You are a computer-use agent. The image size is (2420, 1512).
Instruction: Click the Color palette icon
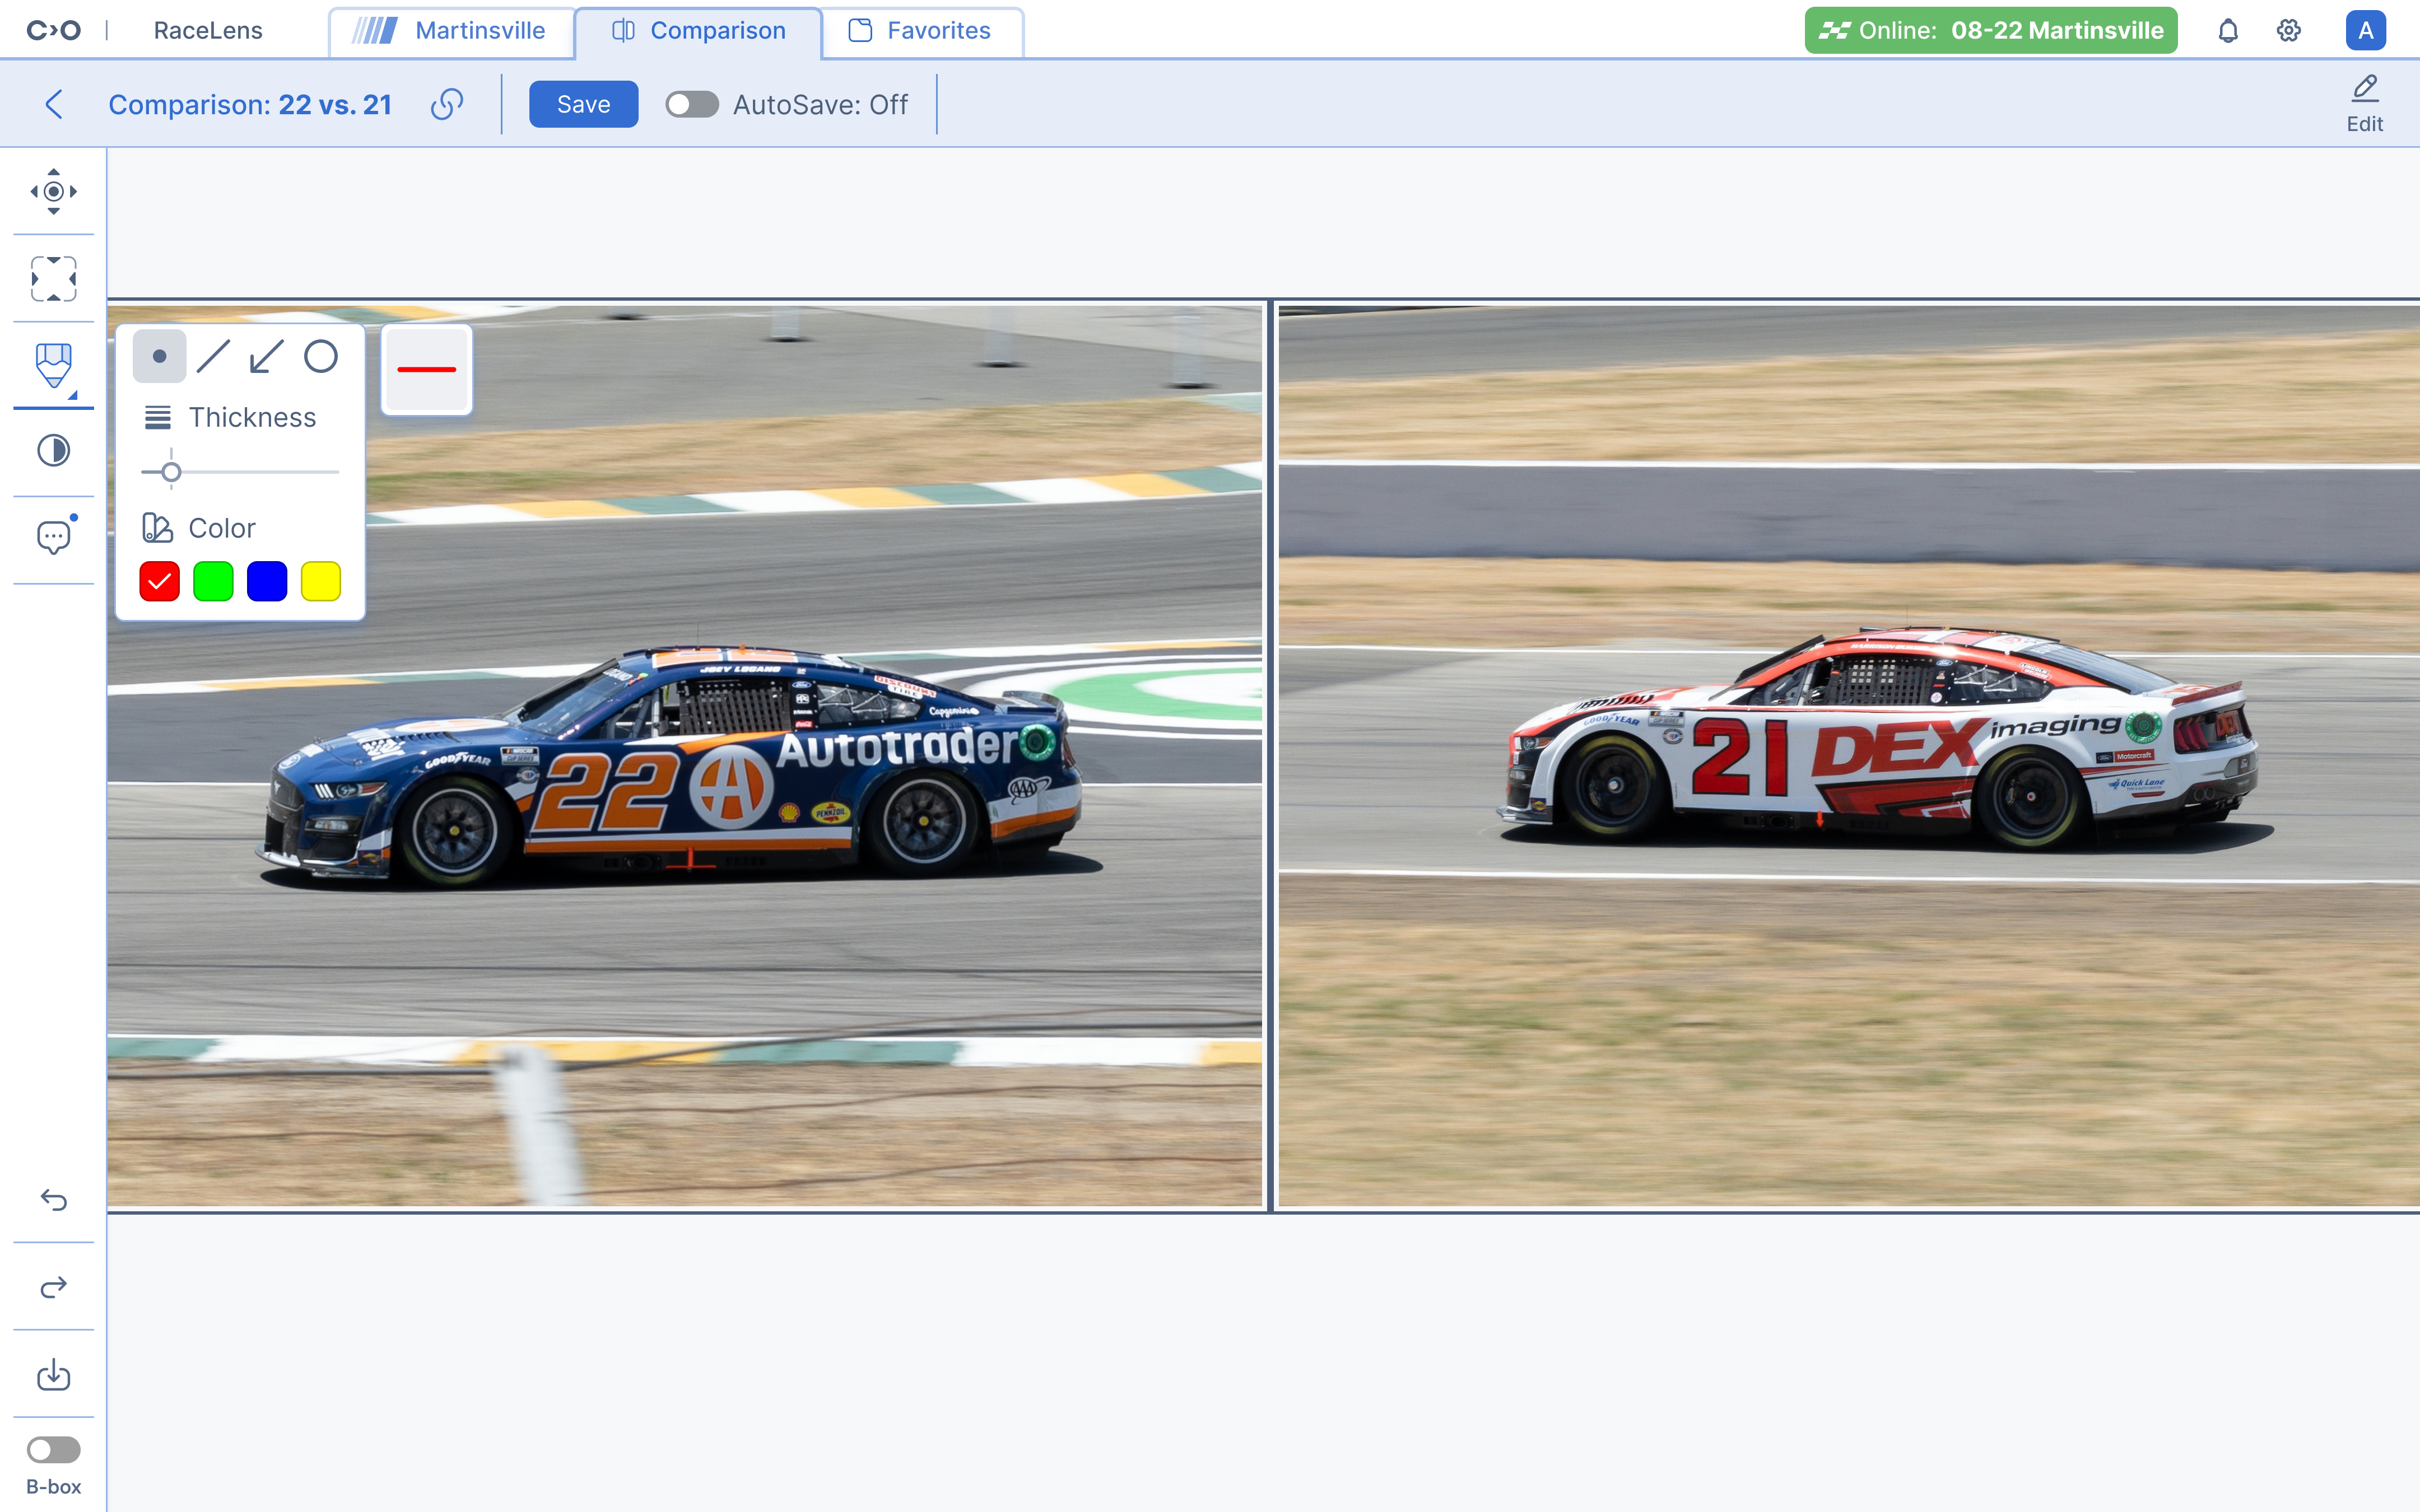[157, 528]
